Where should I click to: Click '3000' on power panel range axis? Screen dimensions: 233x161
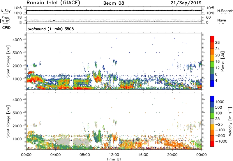(x=17, y=53)
